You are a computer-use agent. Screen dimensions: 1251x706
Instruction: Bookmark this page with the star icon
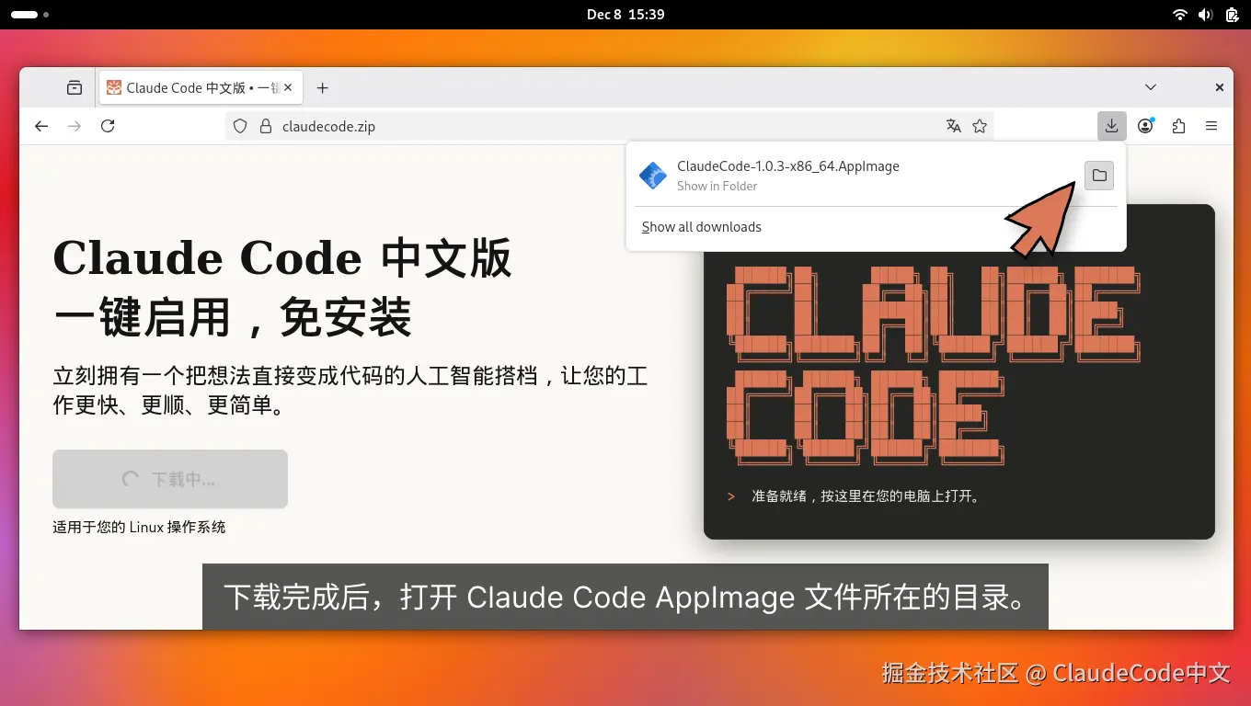[980, 126]
